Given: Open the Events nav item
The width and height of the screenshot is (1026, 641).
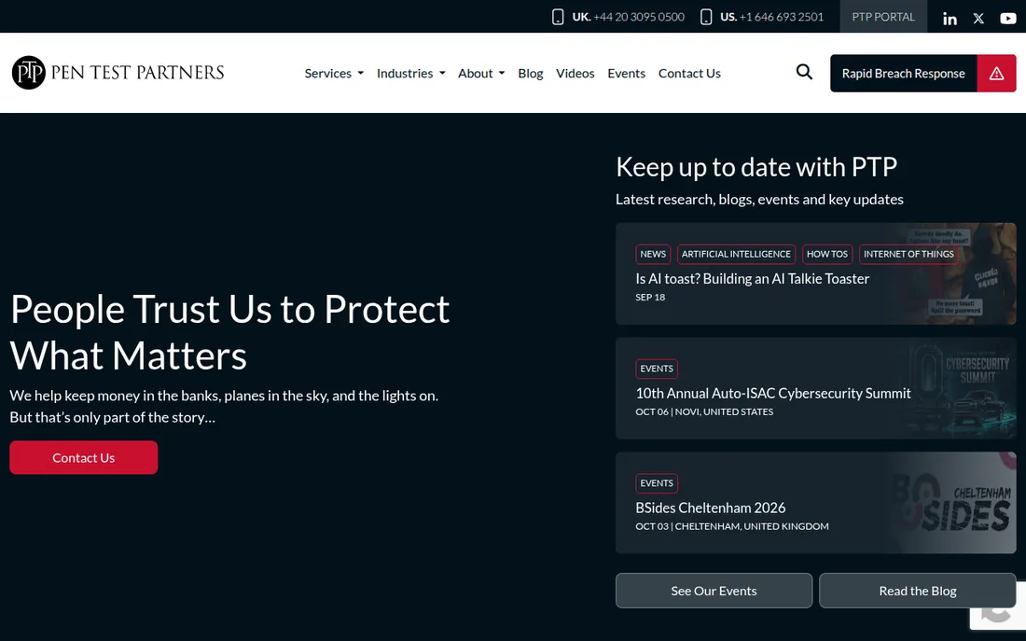Looking at the screenshot, I should click(626, 74).
